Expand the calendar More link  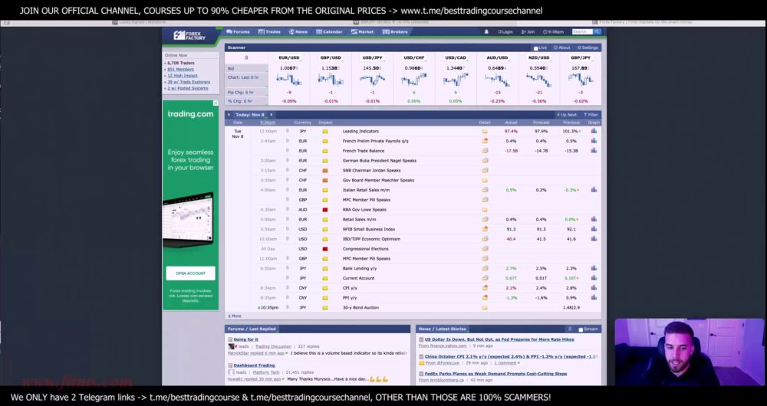pos(235,316)
